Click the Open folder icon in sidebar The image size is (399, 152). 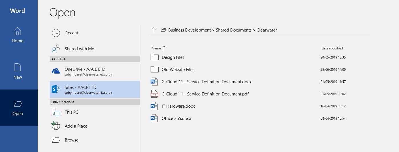coord(18,104)
